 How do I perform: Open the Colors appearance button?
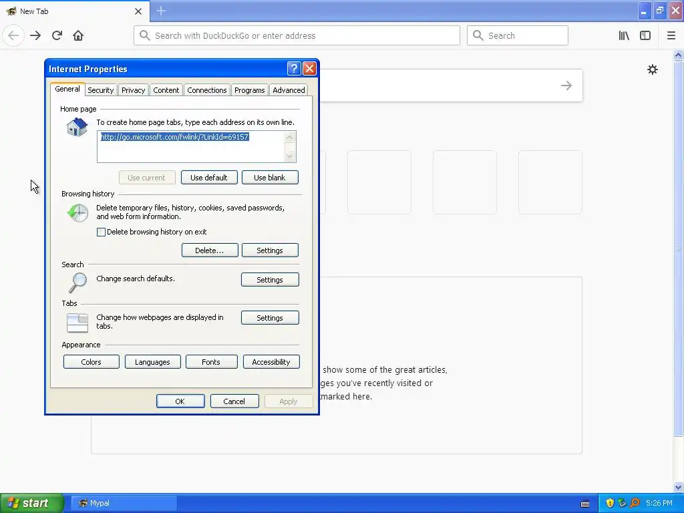[x=91, y=361]
